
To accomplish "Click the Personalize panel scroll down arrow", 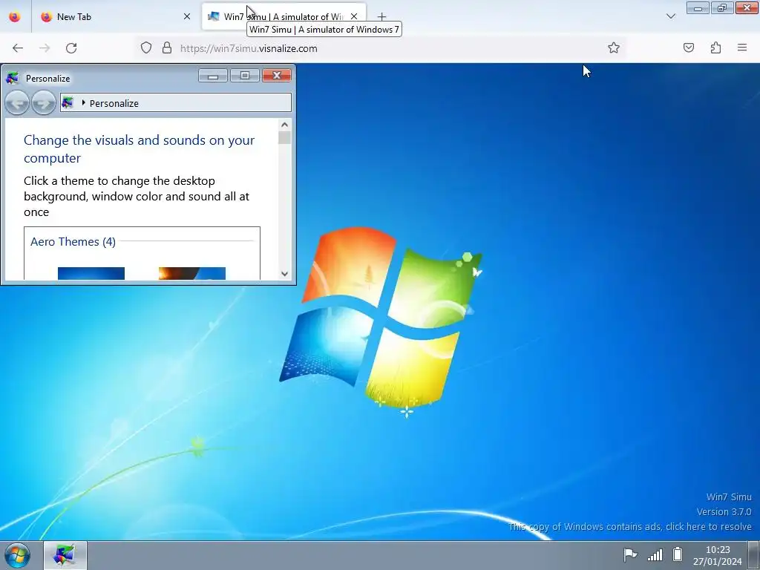I will tap(284, 274).
